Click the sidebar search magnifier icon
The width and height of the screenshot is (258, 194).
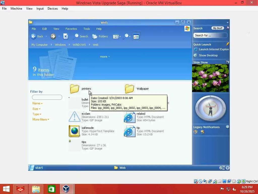click(228, 28)
